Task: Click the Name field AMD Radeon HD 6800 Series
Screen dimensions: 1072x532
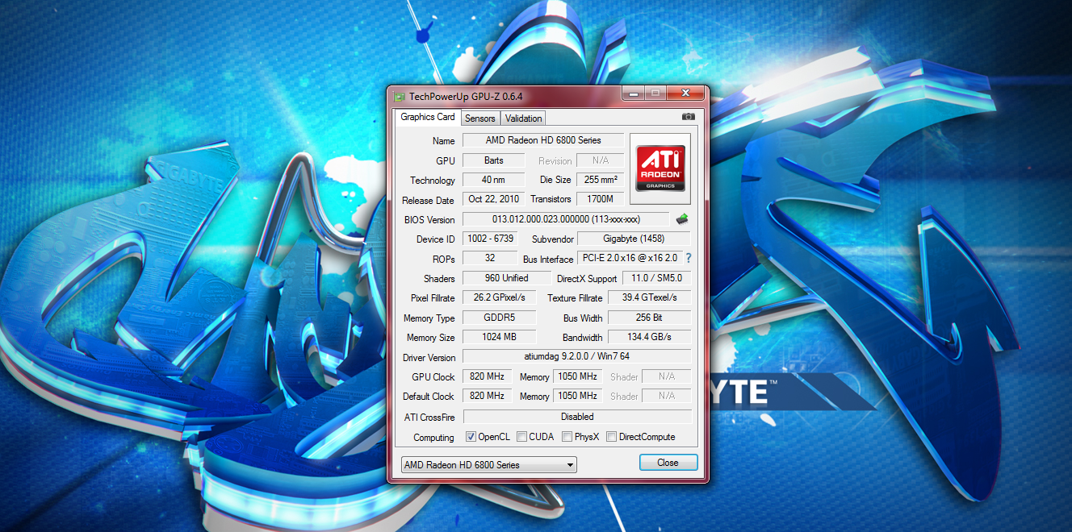Action: (543, 140)
